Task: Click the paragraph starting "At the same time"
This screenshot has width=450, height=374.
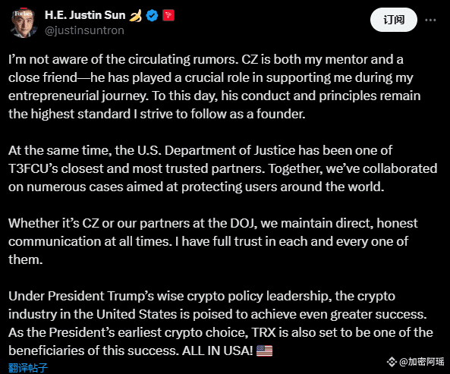Action: 222,168
